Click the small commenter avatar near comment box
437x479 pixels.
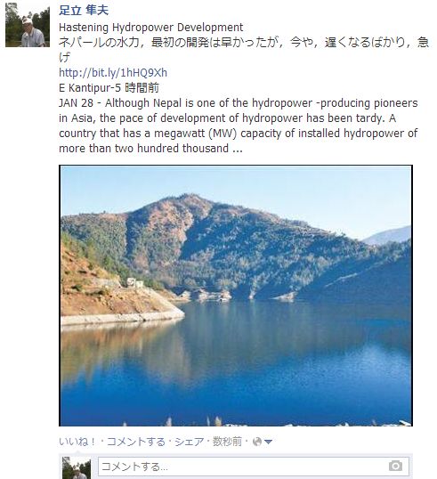[x=77, y=468]
